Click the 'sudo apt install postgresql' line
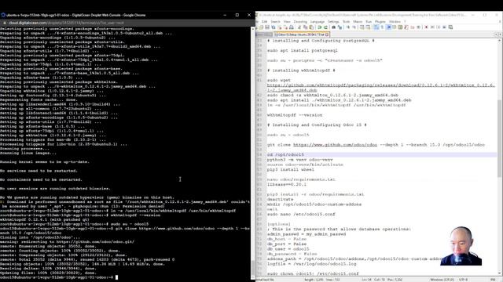503x282 pixels. (x=302, y=50)
